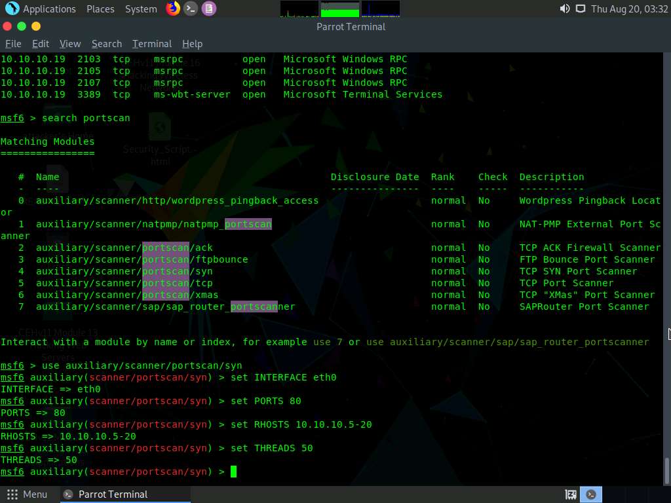
Task: Open the System menu
Action: click(x=141, y=9)
